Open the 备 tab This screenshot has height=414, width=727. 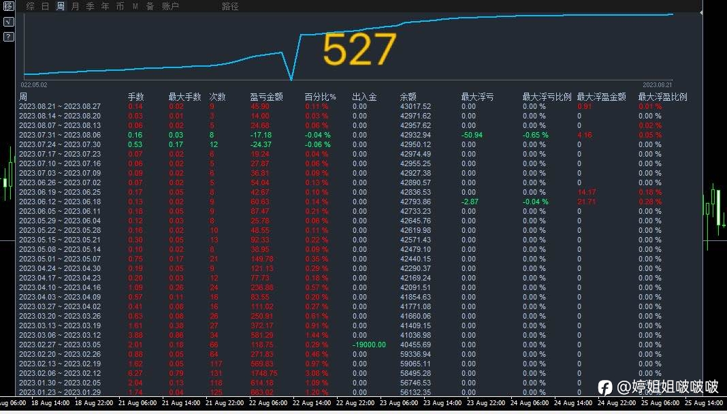pos(150,6)
